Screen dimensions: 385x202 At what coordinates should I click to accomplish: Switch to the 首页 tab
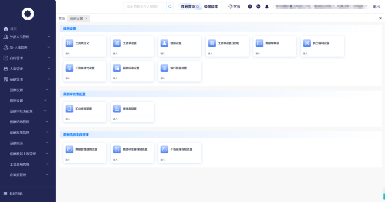tap(62, 18)
